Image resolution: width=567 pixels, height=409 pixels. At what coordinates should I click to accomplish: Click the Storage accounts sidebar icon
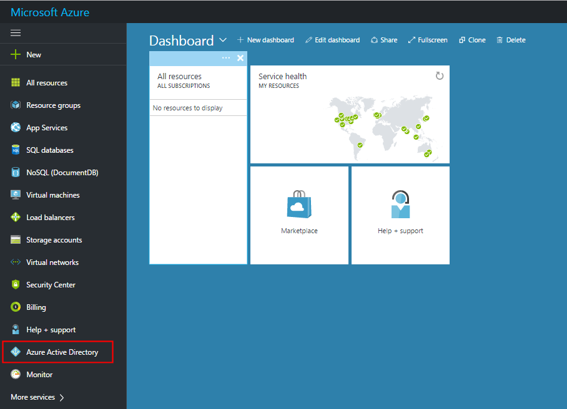click(16, 239)
